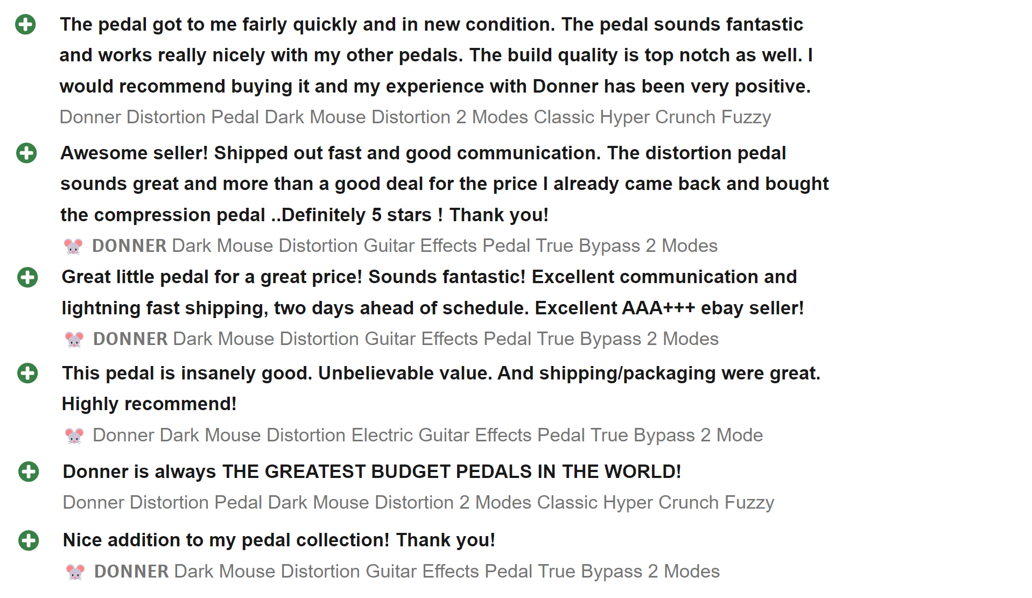Select review text "This pedal is insanely good"

click(x=187, y=373)
